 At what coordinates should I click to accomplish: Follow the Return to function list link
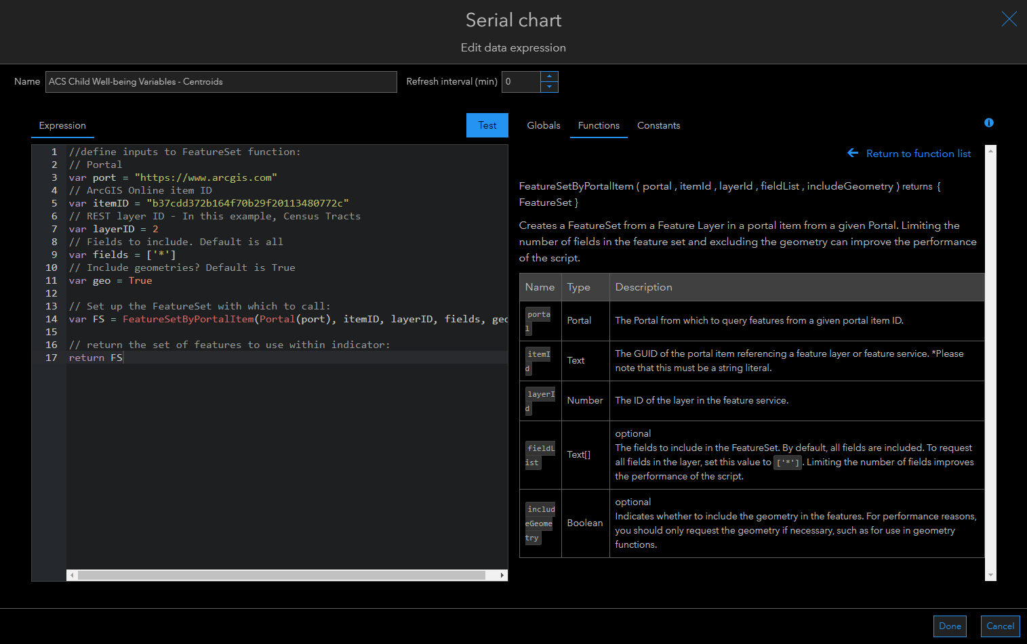[918, 154]
